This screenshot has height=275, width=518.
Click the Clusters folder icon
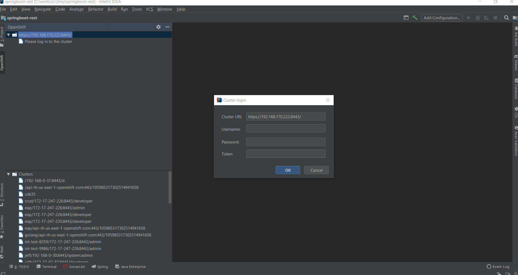(15, 174)
